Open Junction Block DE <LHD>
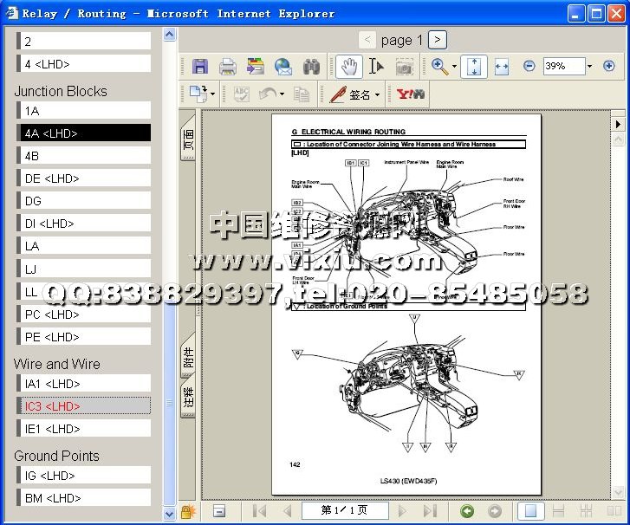 tap(83, 178)
